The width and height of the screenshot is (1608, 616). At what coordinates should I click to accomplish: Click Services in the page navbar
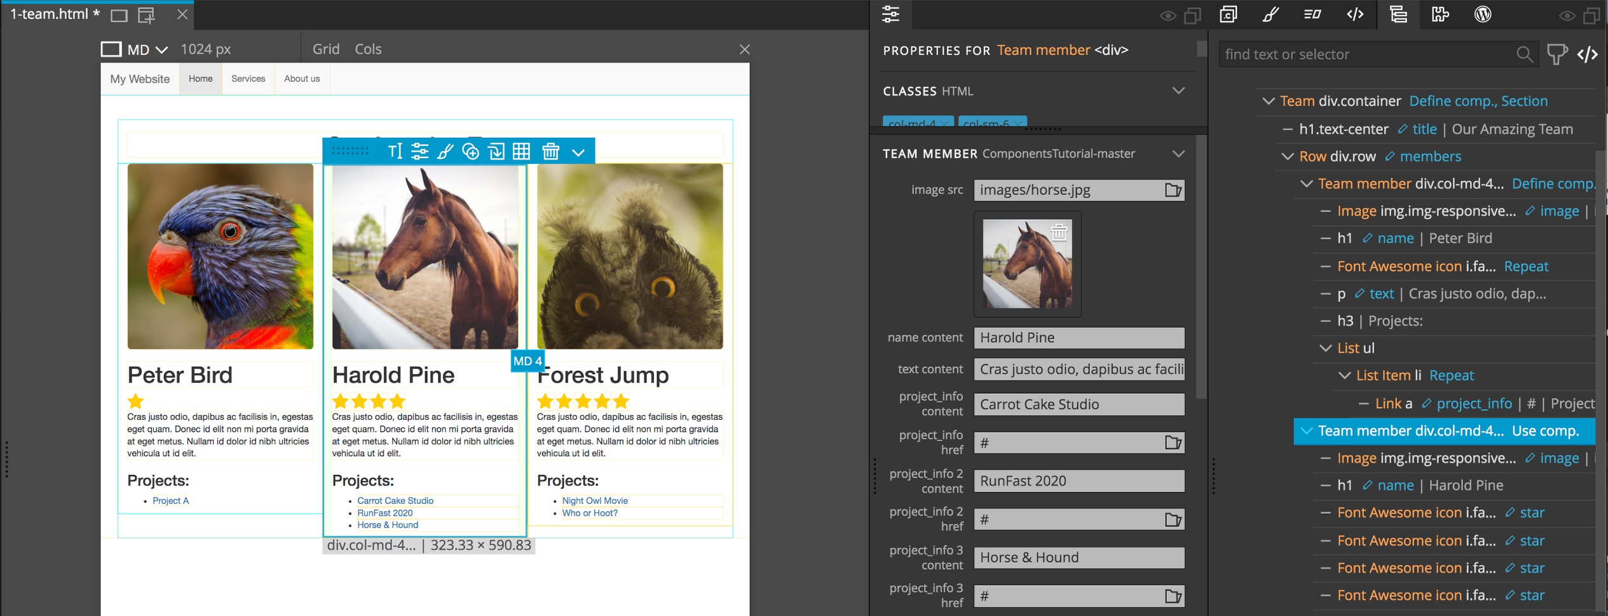tap(248, 79)
